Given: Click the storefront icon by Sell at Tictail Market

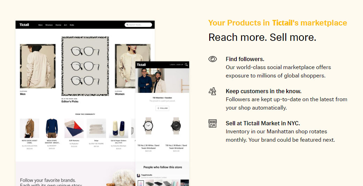Looking at the screenshot, I should click(x=212, y=124).
